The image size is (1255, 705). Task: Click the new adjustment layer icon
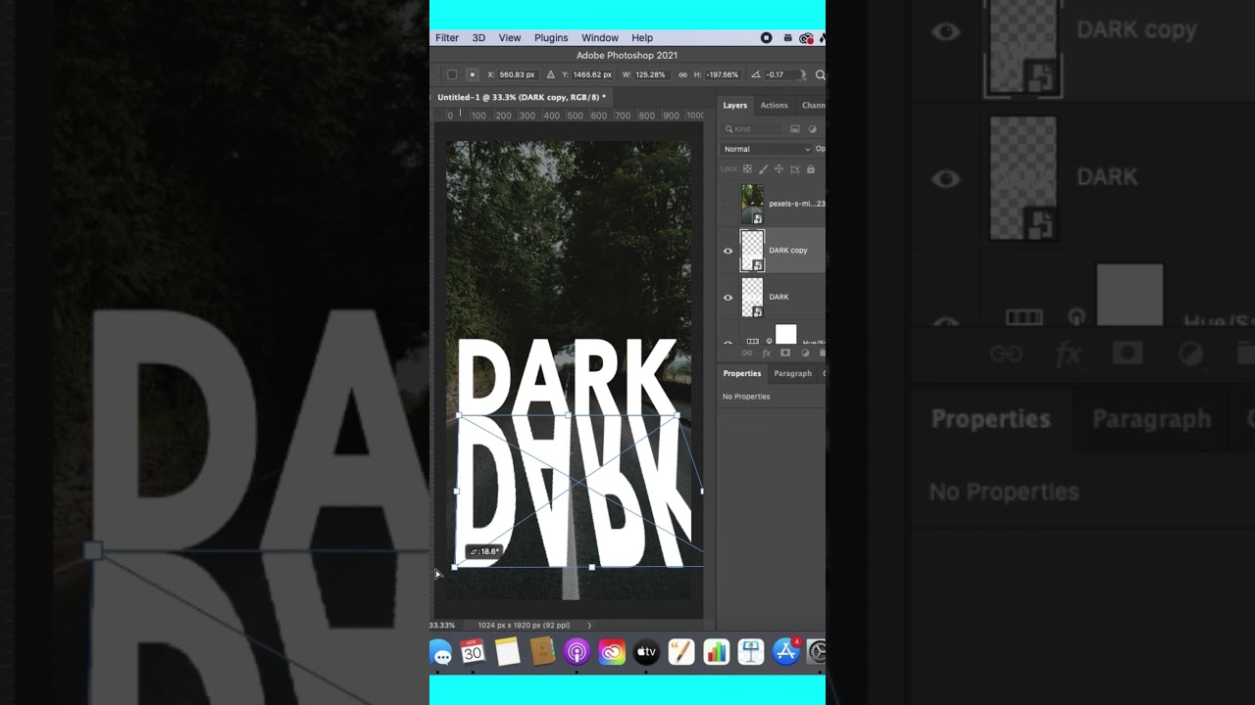point(804,352)
